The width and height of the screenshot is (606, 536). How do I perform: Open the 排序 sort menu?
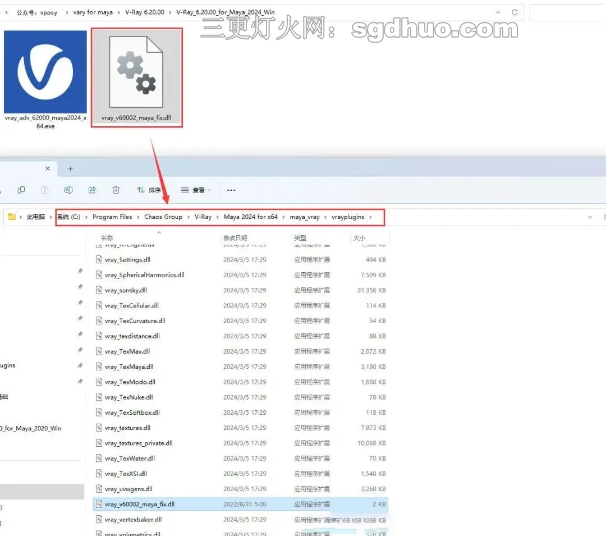coord(149,190)
